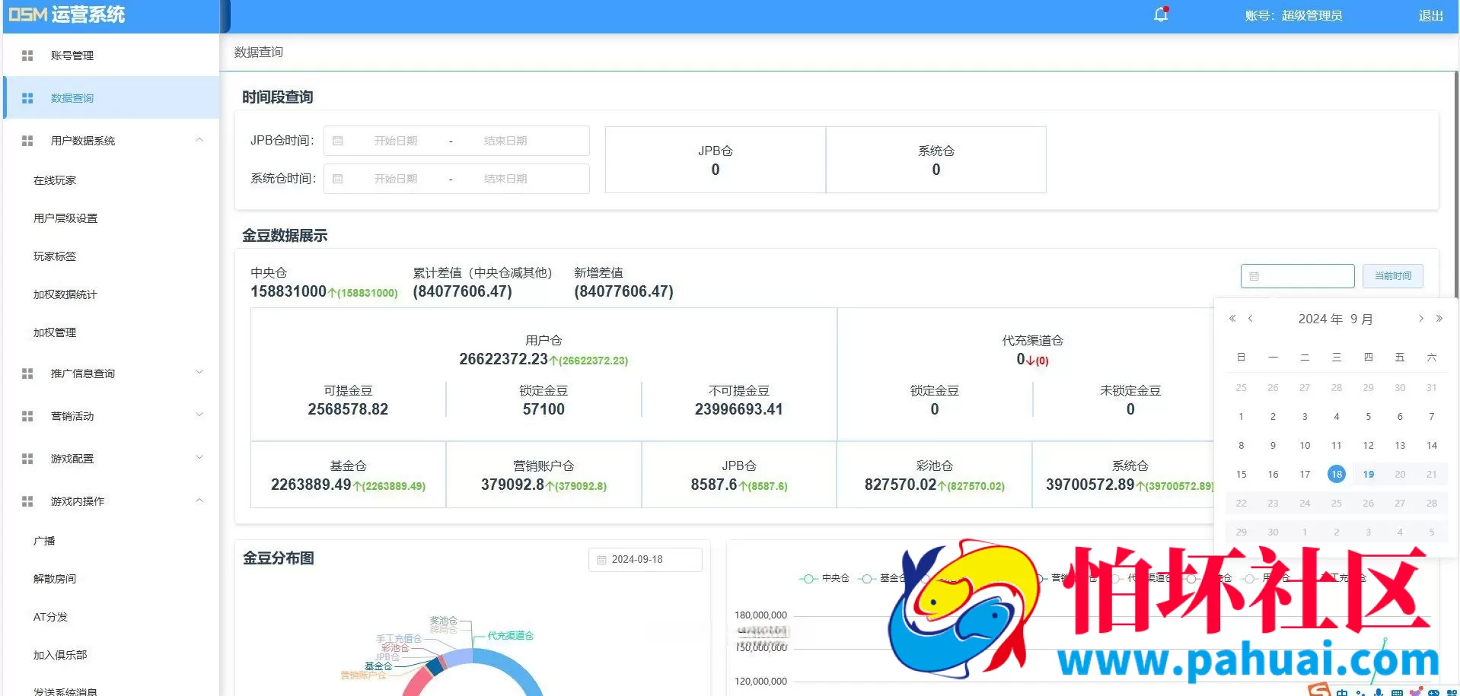Viewport: 1460px width, 696px height.
Task: Click the 金豆数据展示 date input box
Action: pos(1297,276)
